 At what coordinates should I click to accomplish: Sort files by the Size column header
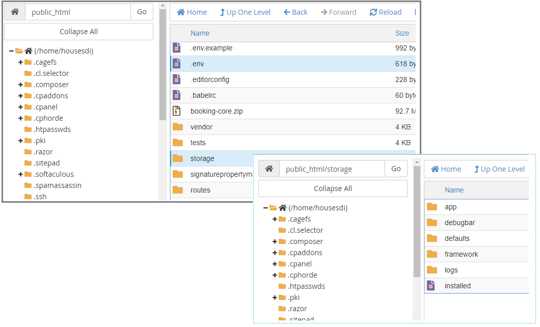[402, 33]
